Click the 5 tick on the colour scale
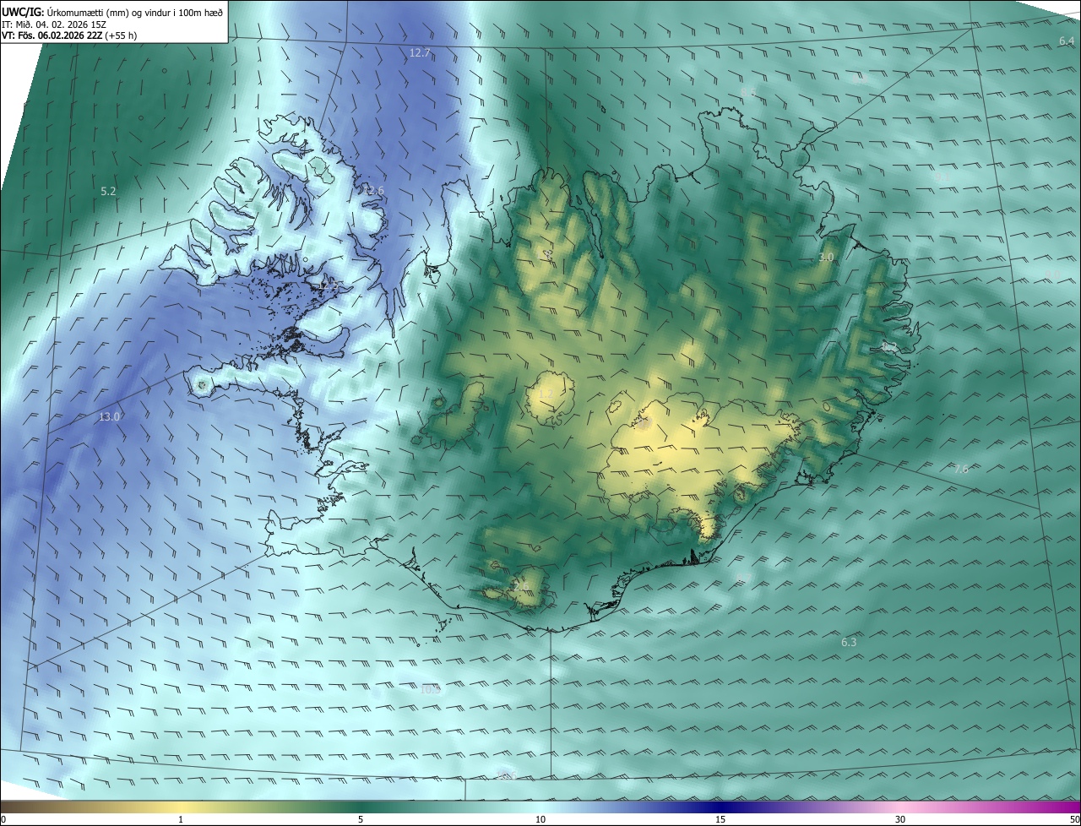The image size is (1081, 826). coord(361,820)
